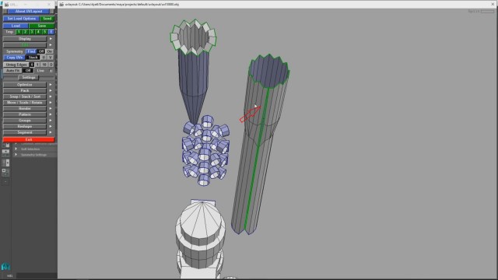Click the red Exit button
Screen dimensions: 498x280
coord(29,139)
